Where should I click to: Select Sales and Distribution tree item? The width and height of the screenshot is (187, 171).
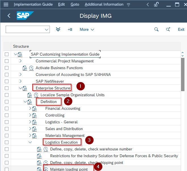[x=64, y=129]
